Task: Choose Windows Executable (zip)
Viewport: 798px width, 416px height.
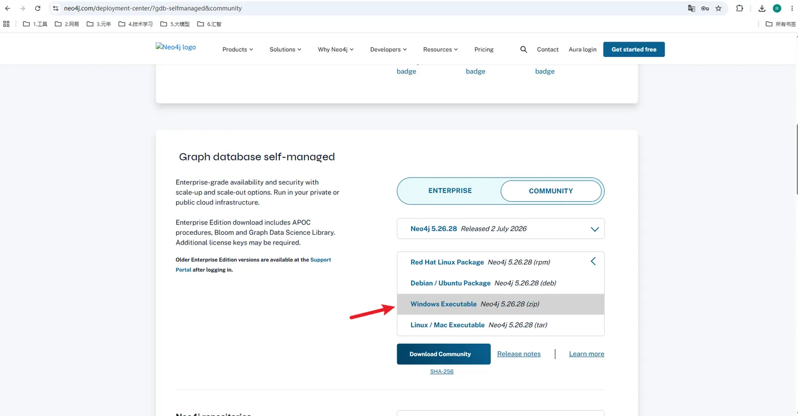Action: tap(500, 304)
